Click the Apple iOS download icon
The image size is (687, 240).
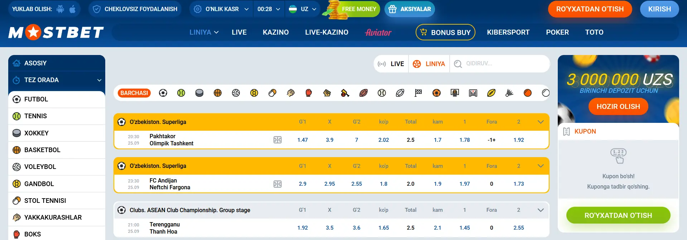[x=72, y=9]
